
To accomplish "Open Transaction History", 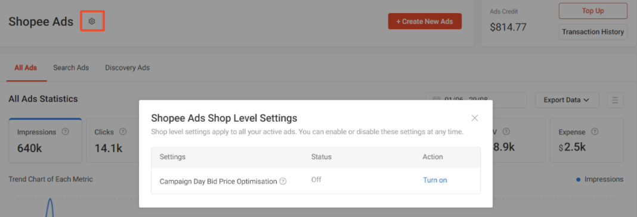I will pos(593,32).
